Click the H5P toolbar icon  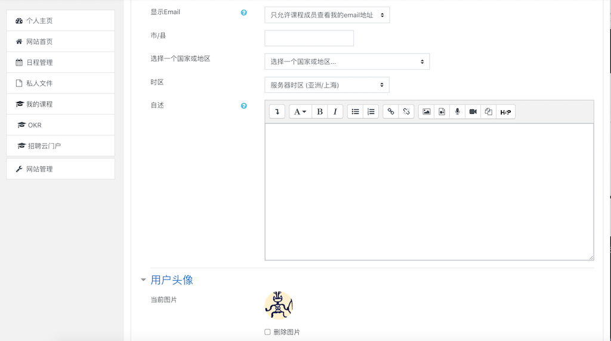(505, 111)
